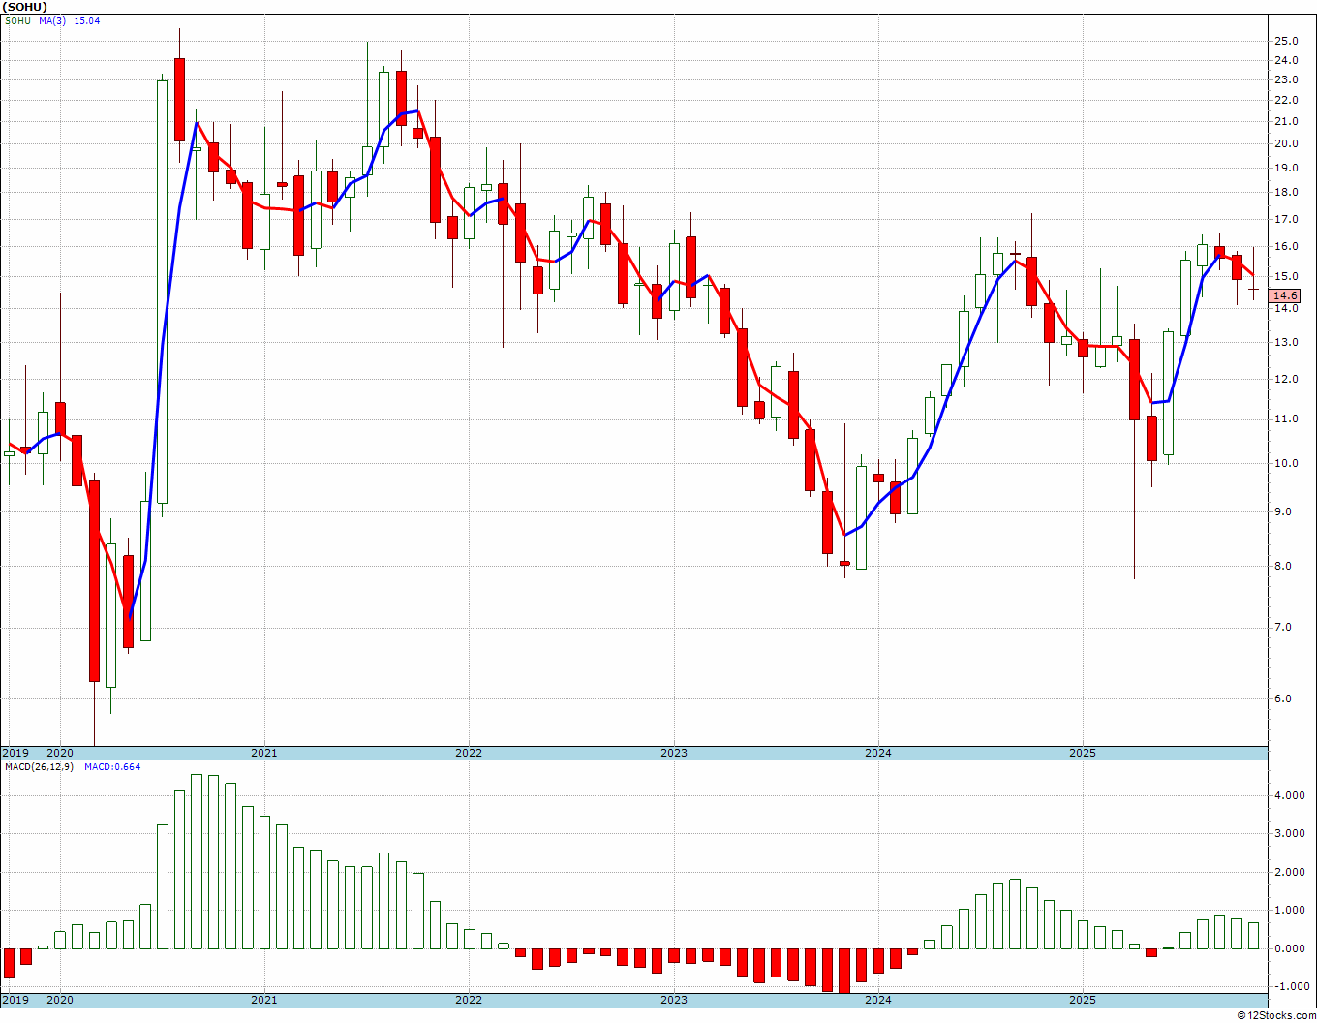This screenshot has width=1317, height=1023.
Task: Select 2023 on the MACD panel time axis
Action: (x=674, y=1000)
